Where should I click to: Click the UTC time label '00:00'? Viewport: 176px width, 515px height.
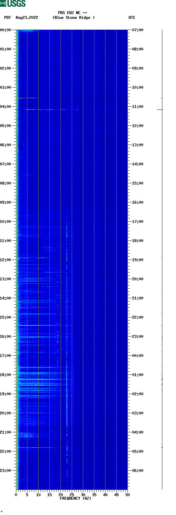(138, 356)
